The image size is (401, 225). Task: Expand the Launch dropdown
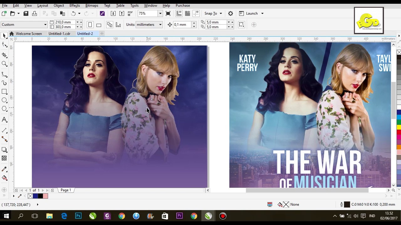[262, 13]
